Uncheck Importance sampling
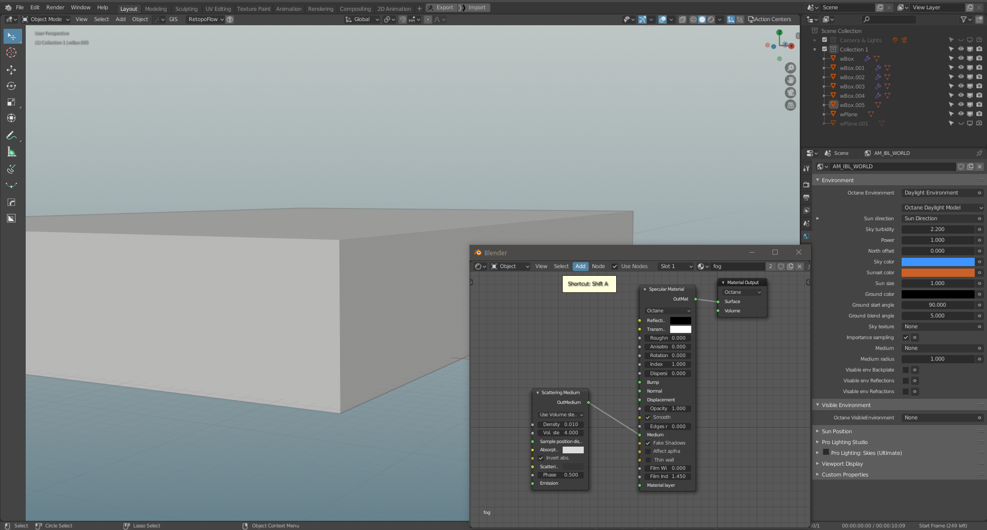The image size is (987, 530). [x=906, y=338]
